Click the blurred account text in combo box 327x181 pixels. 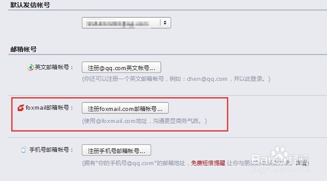(118, 24)
